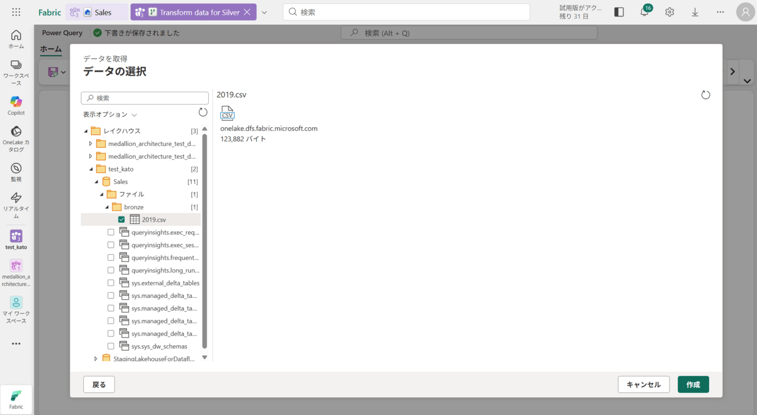Open the settings gear icon

(669, 12)
